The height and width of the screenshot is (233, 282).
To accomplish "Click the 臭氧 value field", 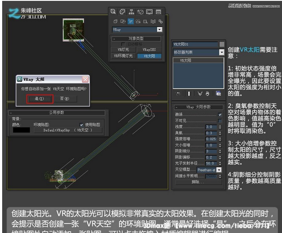I will (x=211, y=133).
